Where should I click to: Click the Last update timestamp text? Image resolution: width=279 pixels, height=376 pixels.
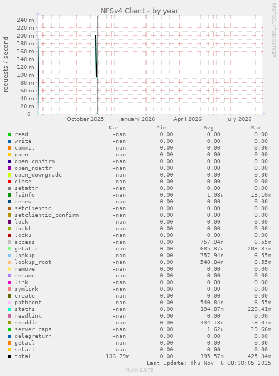tap(209, 363)
